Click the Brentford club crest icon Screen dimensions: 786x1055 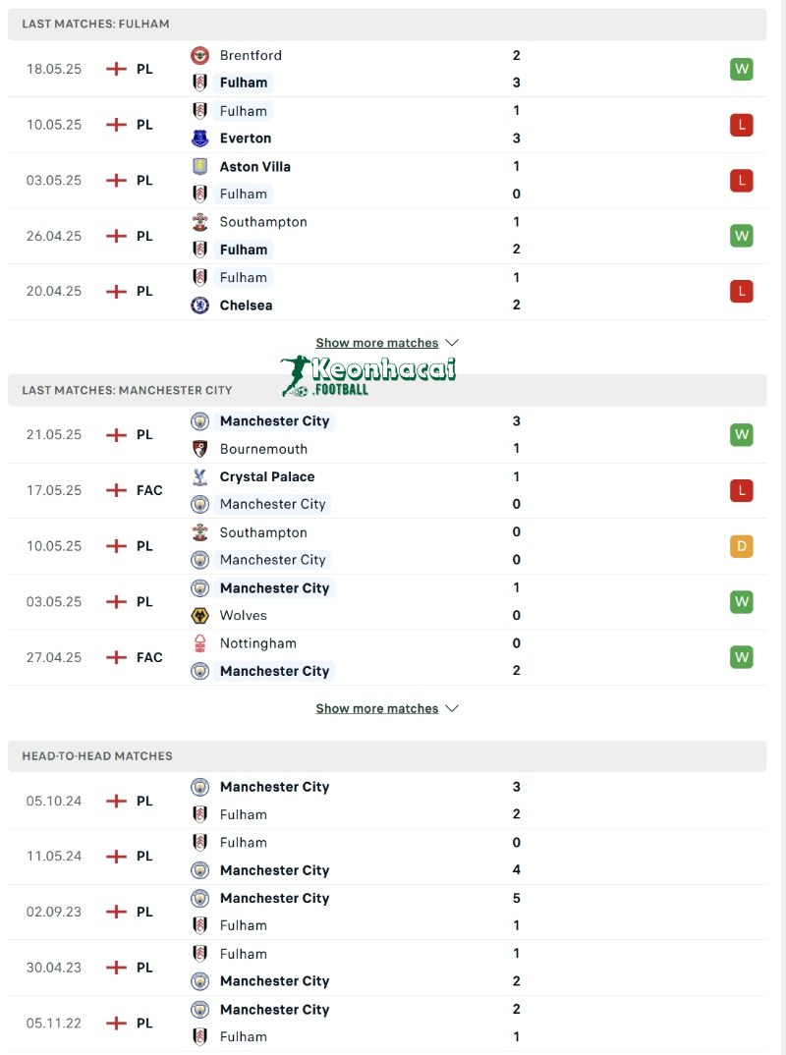[x=200, y=56]
